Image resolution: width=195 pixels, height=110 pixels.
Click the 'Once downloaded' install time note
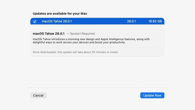point(76,52)
